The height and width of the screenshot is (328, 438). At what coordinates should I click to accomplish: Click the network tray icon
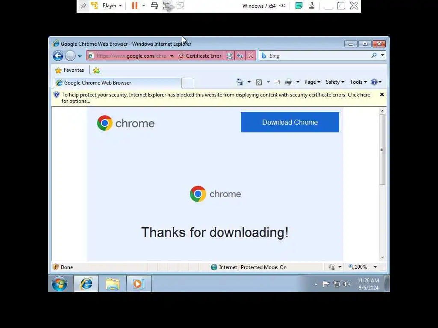coord(336,284)
